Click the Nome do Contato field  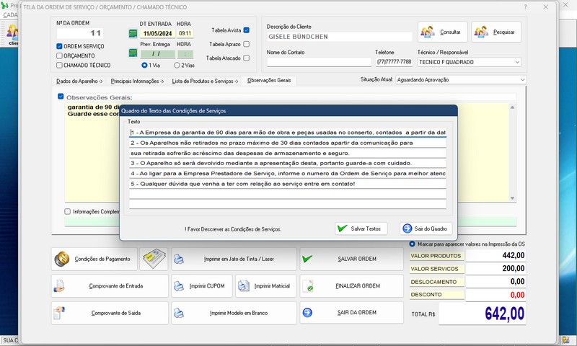tap(319, 62)
